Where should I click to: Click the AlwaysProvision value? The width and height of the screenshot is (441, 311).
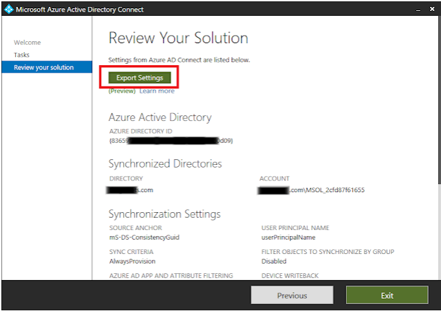click(x=132, y=262)
